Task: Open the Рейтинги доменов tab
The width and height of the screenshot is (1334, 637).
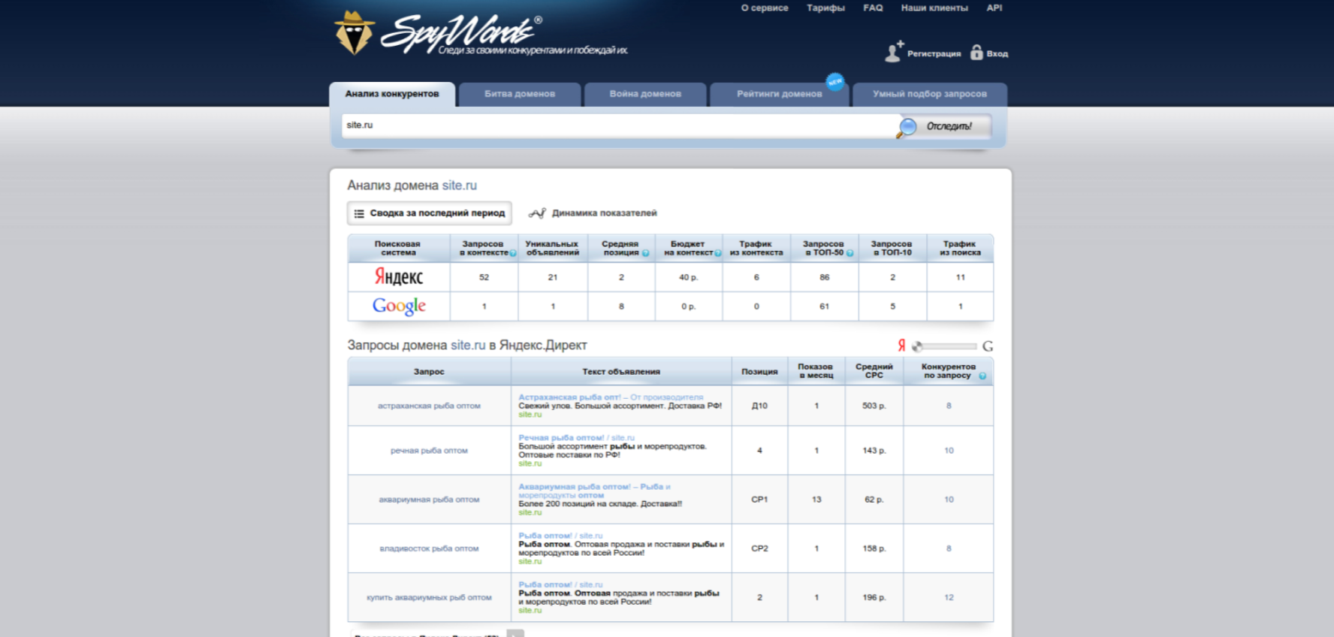Action: pos(779,94)
